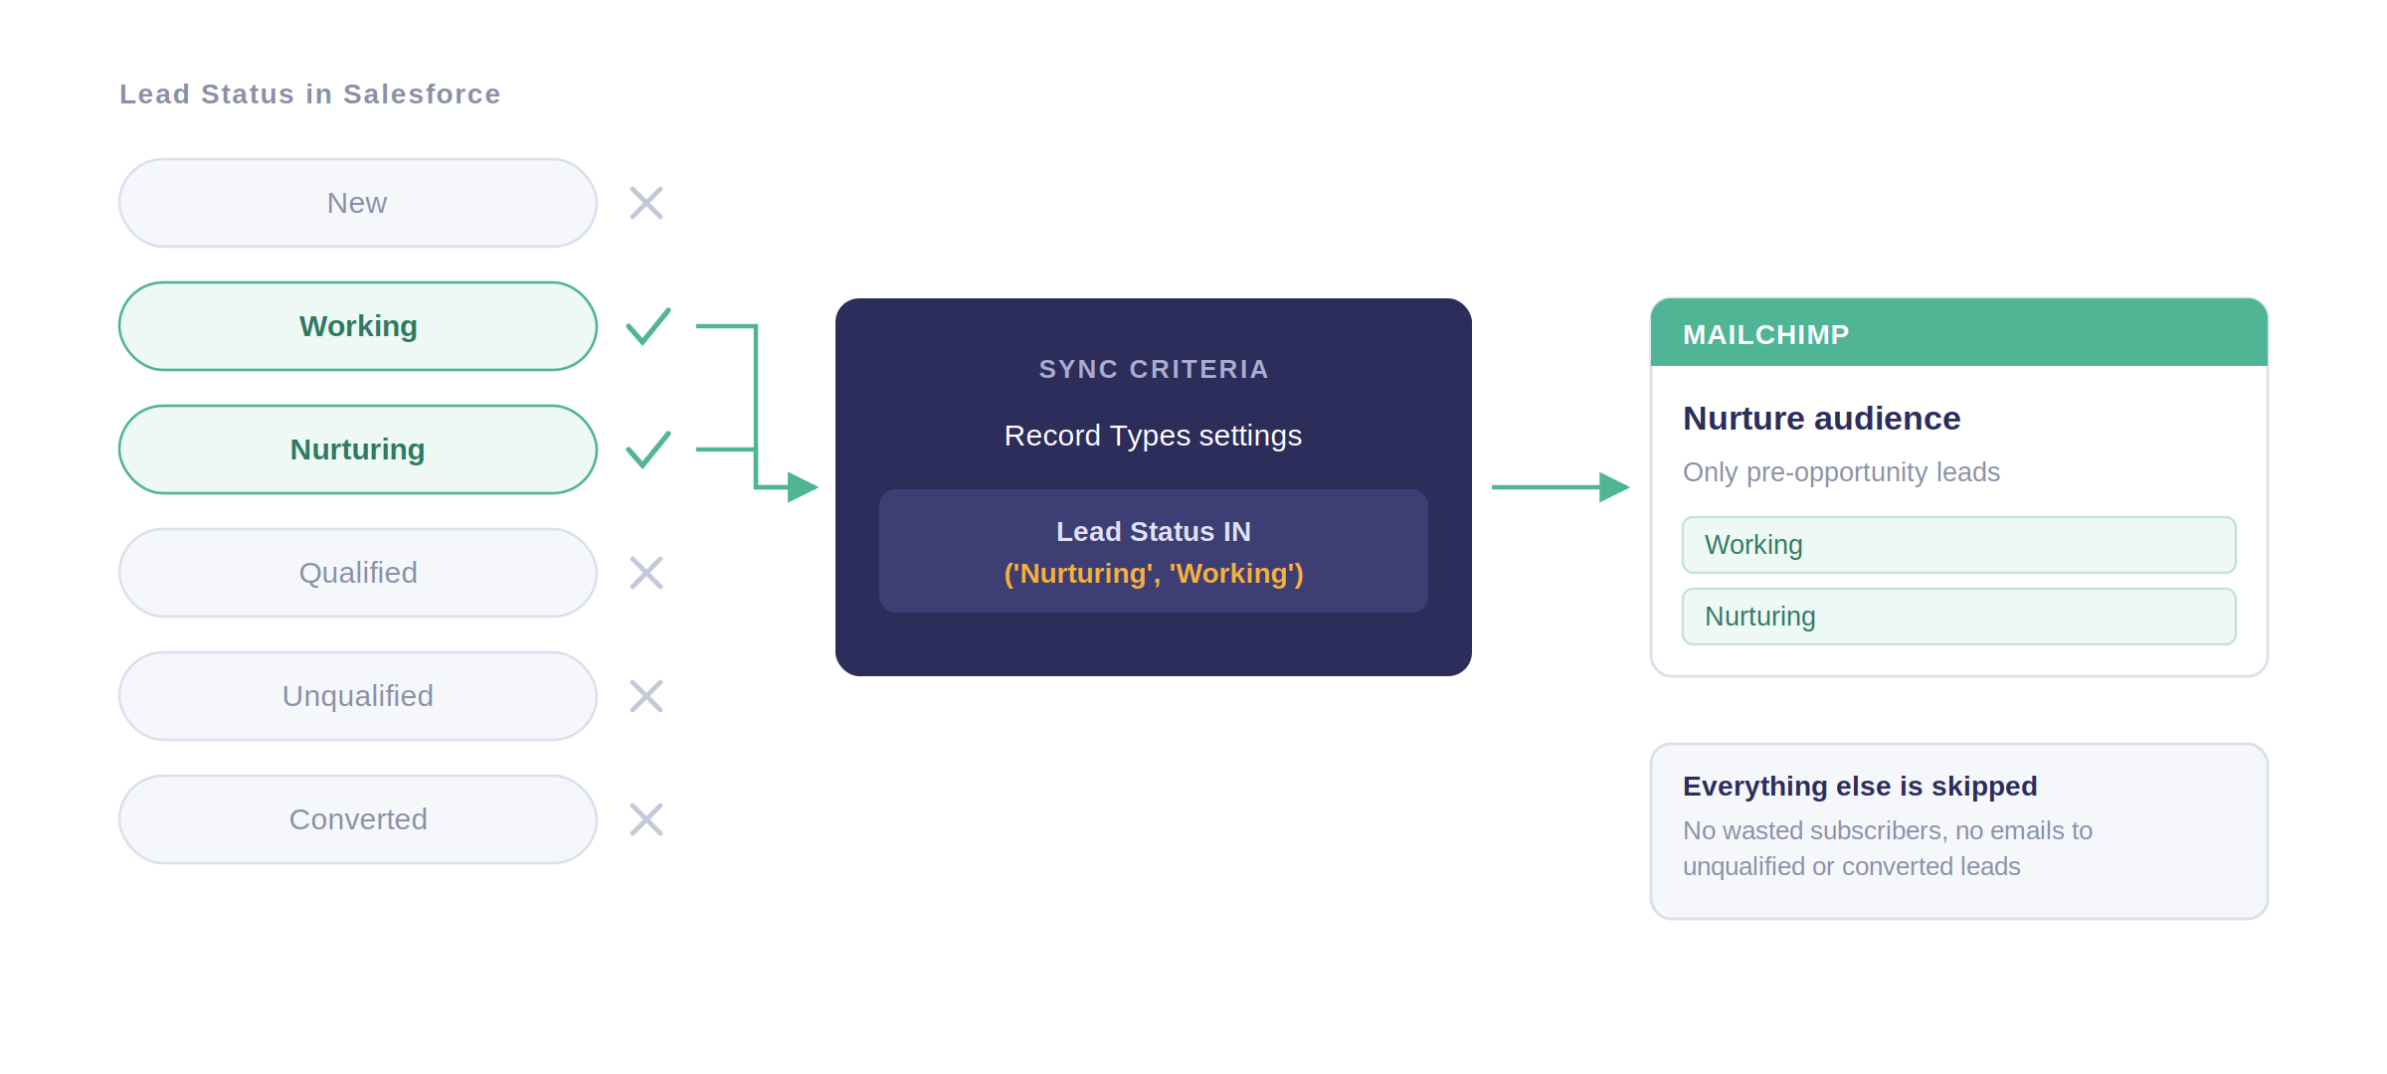This screenshot has width=2387, height=1074.
Task: Click the MAILCHIMP card header
Action: click(1959, 333)
